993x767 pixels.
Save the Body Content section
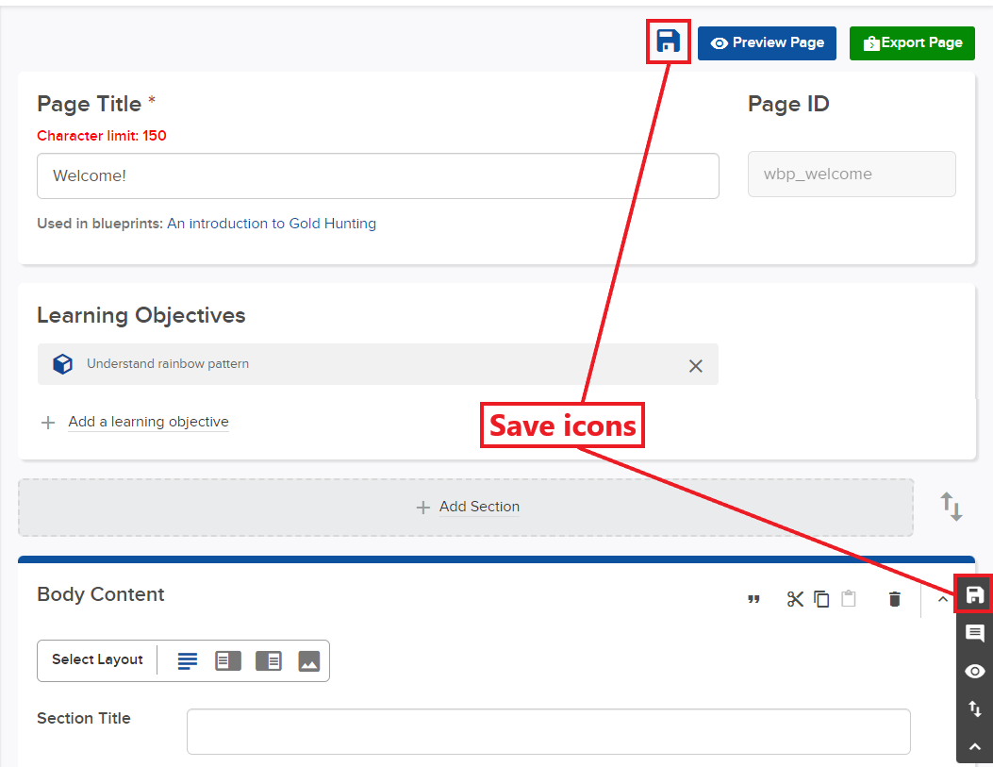pos(974,594)
